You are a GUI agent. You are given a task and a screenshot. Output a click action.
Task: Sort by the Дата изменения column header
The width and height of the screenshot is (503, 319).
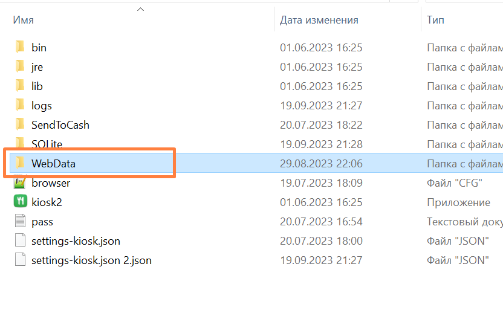319,20
